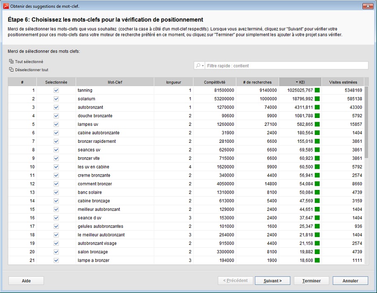Click the application icon in the title bar

click(6, 6)
